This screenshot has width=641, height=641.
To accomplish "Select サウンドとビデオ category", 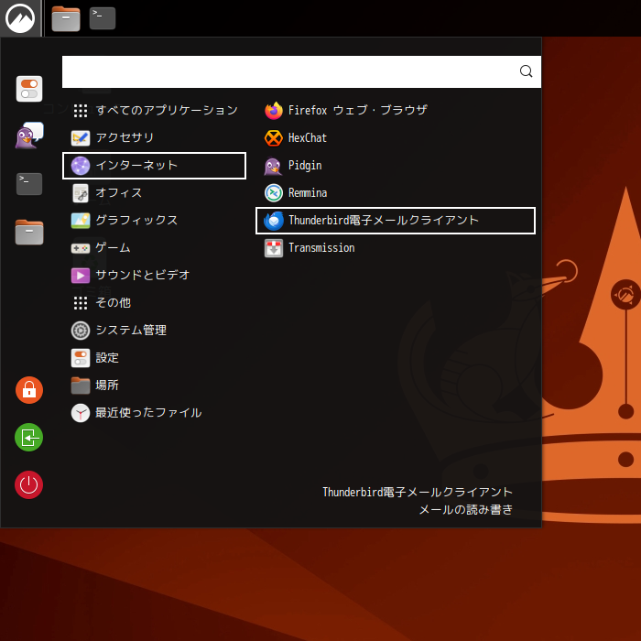I will pyautogui.click(x=154, y=276).
